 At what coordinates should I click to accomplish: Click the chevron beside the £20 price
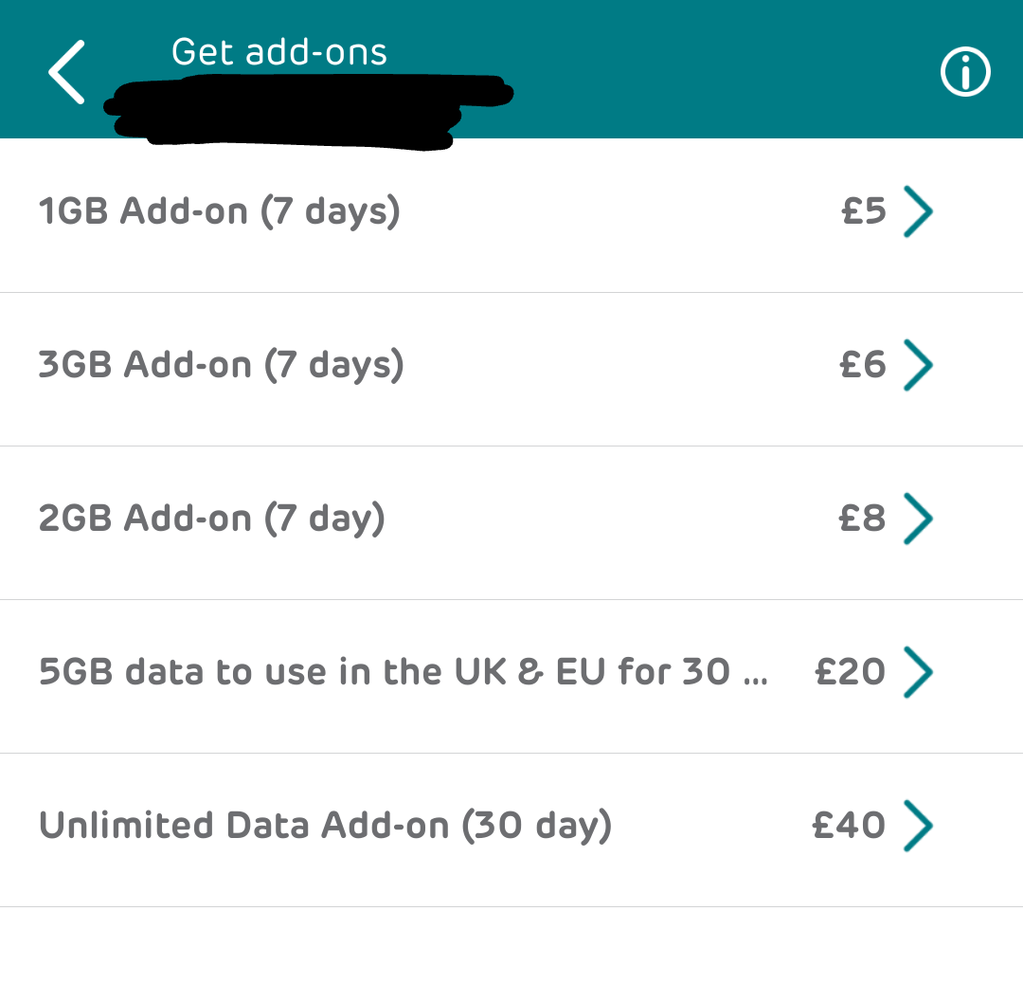pyautogui.click(x=918, y=672)
